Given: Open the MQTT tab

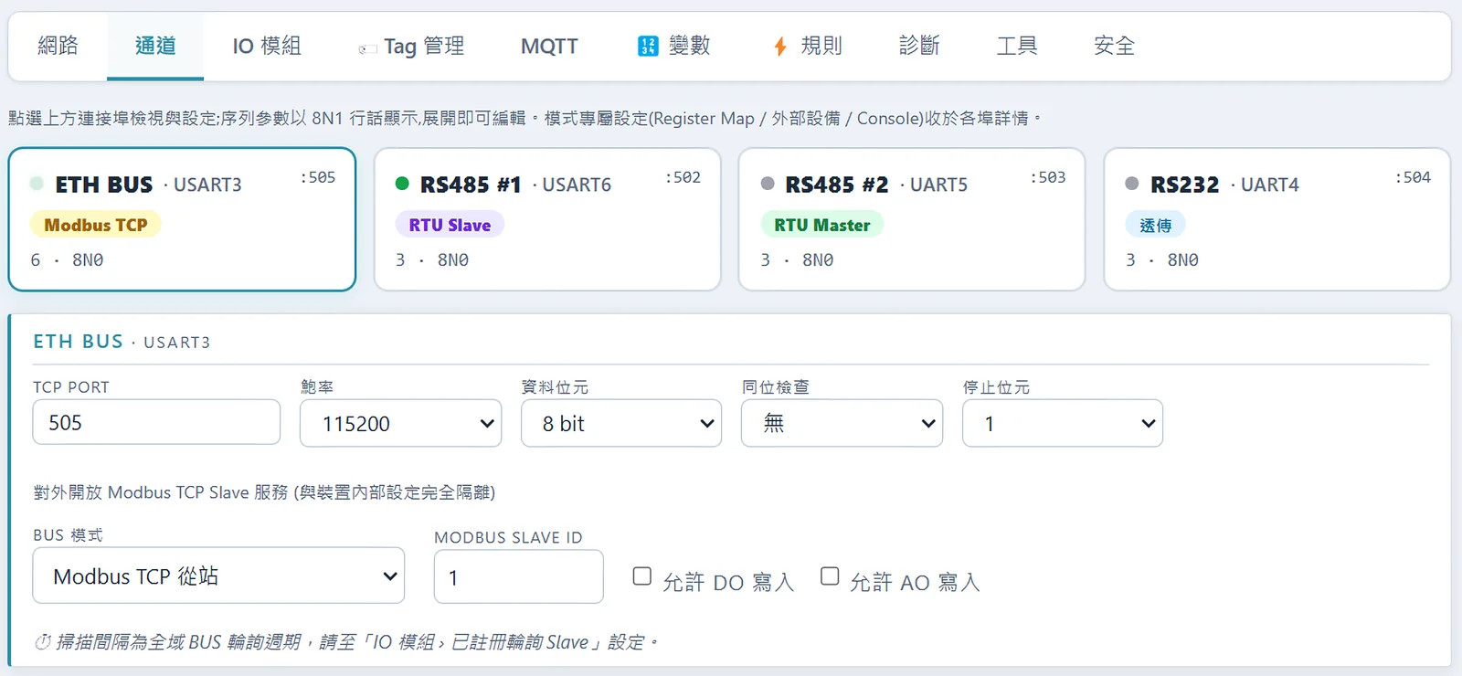Looking at the screenshot, I should click(x=549, y=46).
